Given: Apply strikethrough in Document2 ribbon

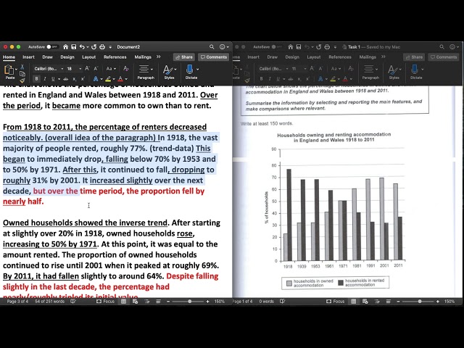Looking at the screenshot, I should pos(66,79).
